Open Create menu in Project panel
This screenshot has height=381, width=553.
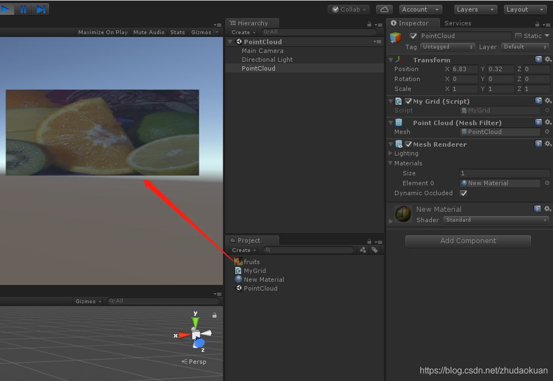point(243,250)
